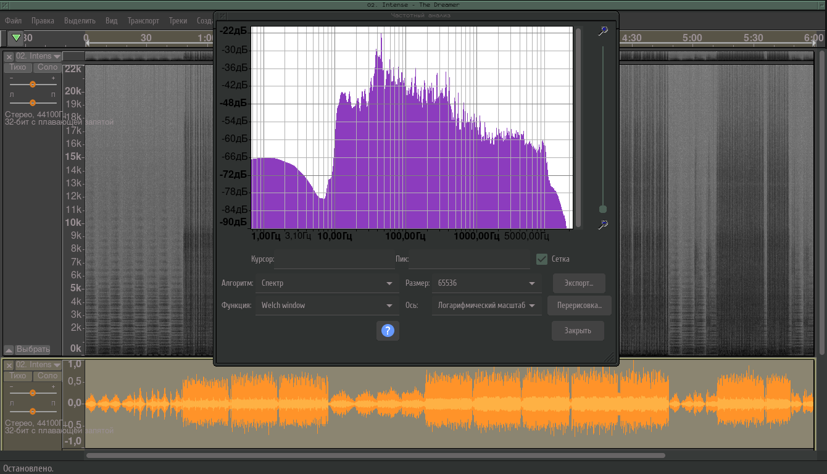This screenshot has height=474, width=827.
Task: Click the Закрыть button
Action: (578, 331)
